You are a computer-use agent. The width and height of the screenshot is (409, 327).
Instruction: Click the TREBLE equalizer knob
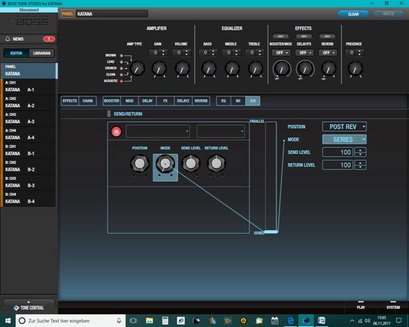pos(256,69)
